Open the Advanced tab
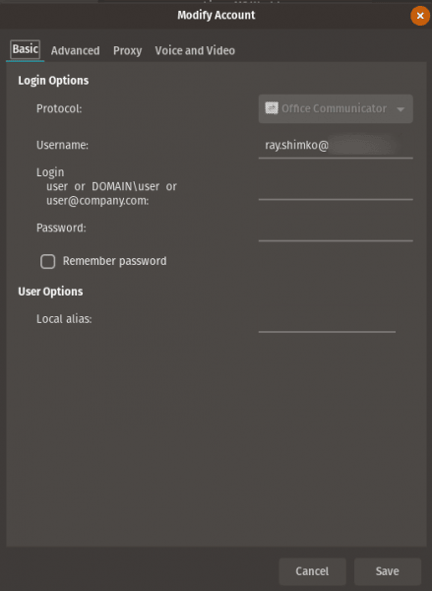The image size is (432, 591). click(x=76, y=50)
